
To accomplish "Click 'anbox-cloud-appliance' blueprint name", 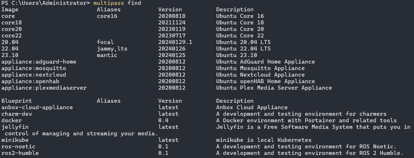I will point(37,107).
